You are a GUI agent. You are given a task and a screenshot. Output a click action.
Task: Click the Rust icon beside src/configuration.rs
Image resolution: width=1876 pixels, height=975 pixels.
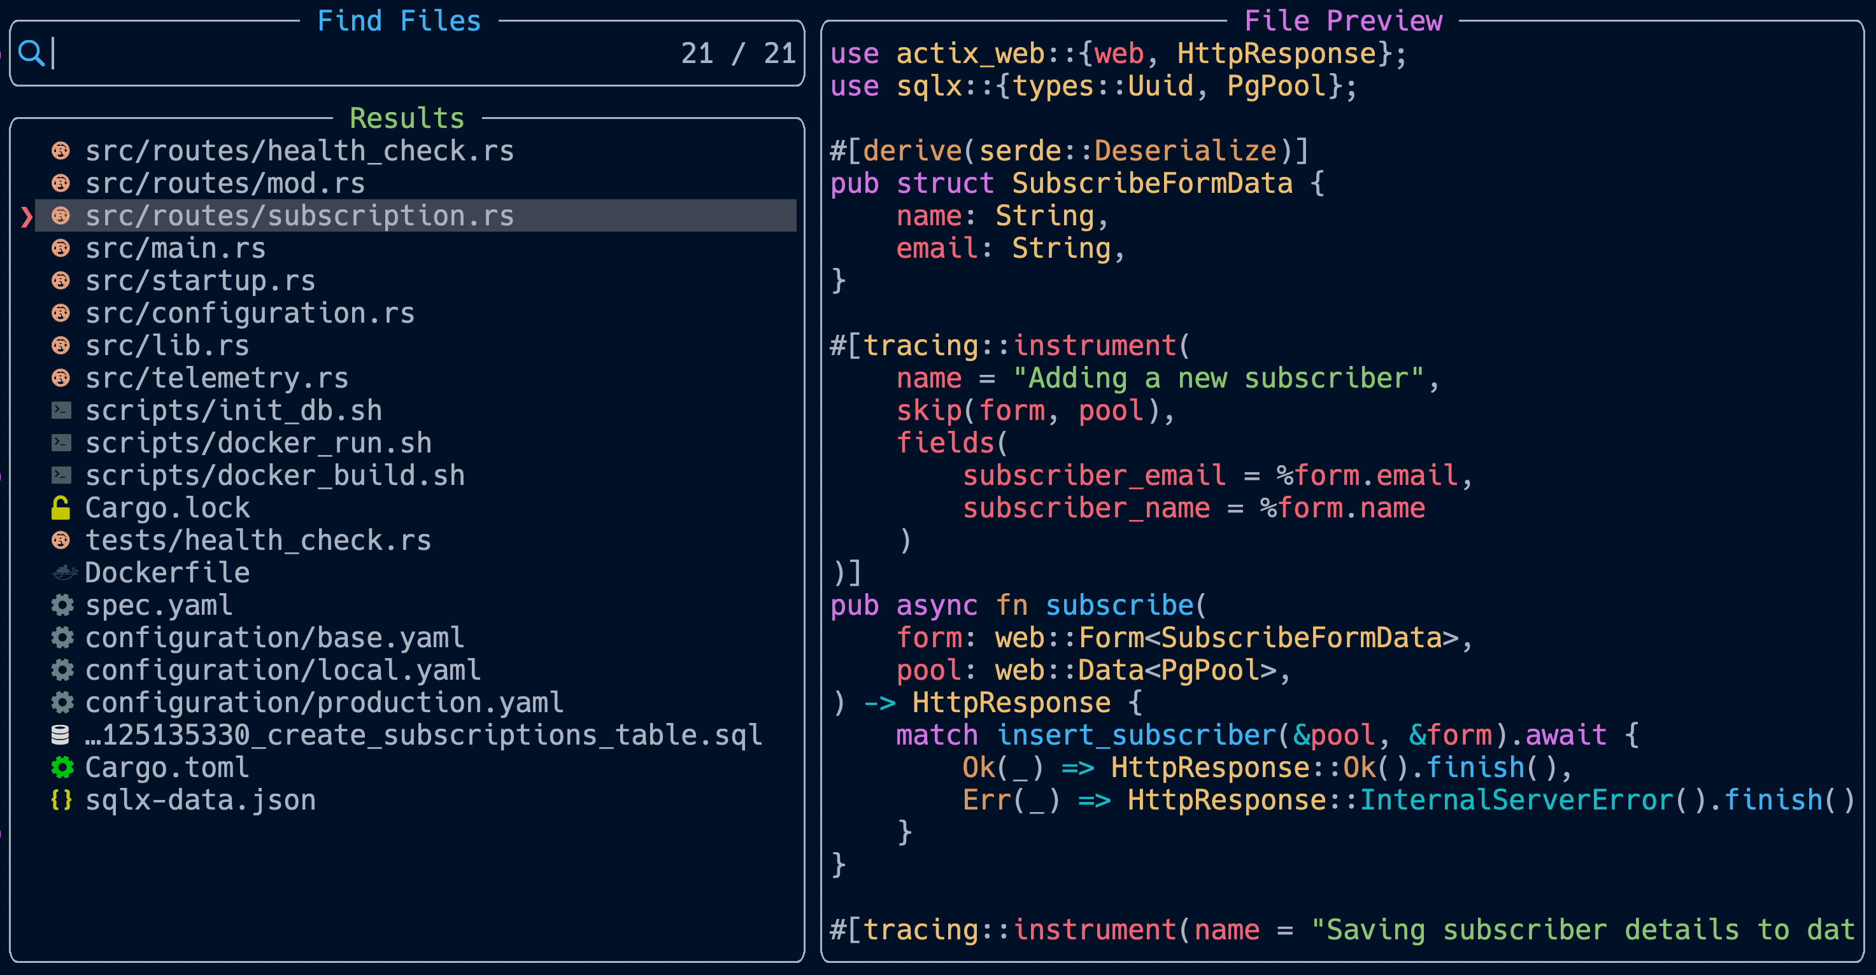click(61, 313)
